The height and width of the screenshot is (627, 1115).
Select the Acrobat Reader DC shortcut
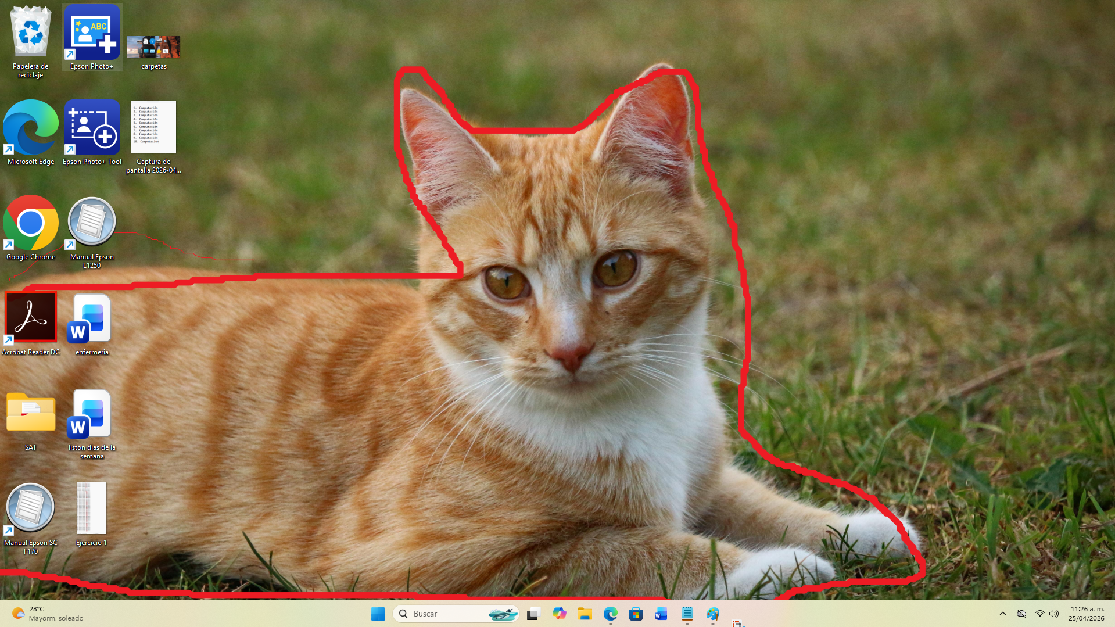tap(31, 317)
